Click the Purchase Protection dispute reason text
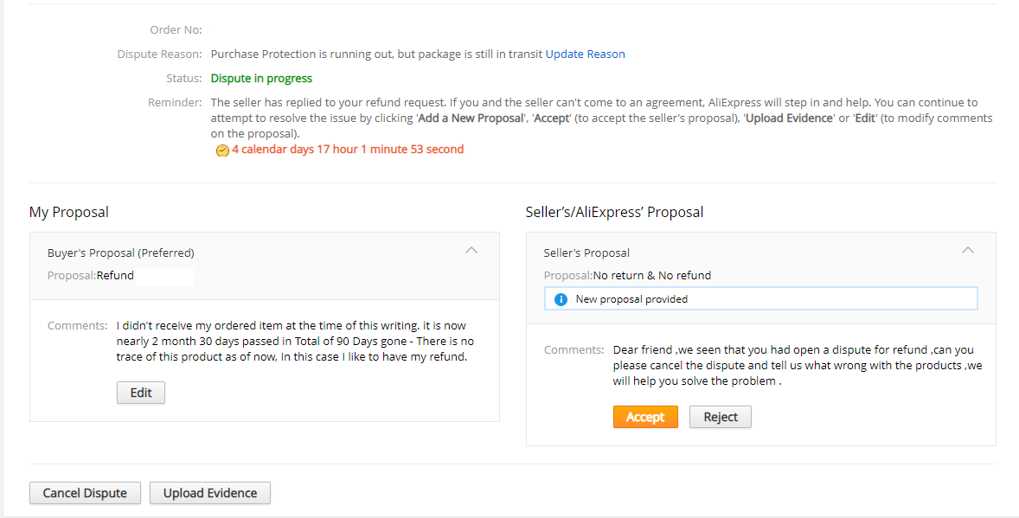The image size is (1019, 518). (376, 54)
